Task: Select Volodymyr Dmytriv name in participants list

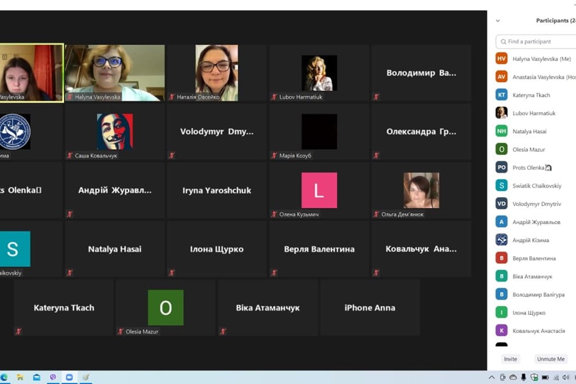Action: [537, 204]
